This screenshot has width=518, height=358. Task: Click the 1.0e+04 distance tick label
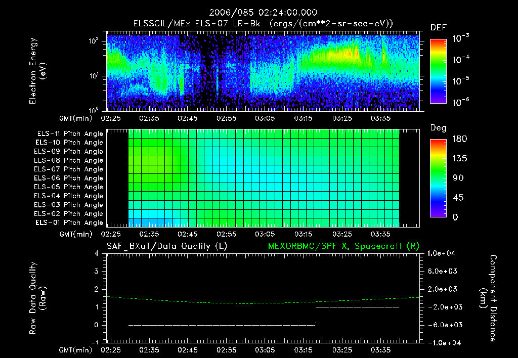441,253
